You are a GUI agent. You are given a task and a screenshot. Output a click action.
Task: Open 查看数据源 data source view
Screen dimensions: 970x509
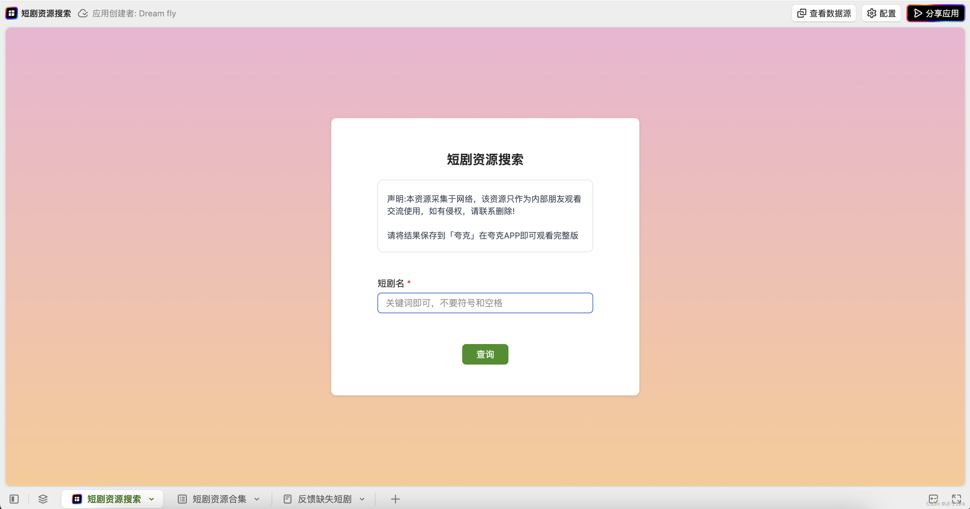click(x=824, y=13)
